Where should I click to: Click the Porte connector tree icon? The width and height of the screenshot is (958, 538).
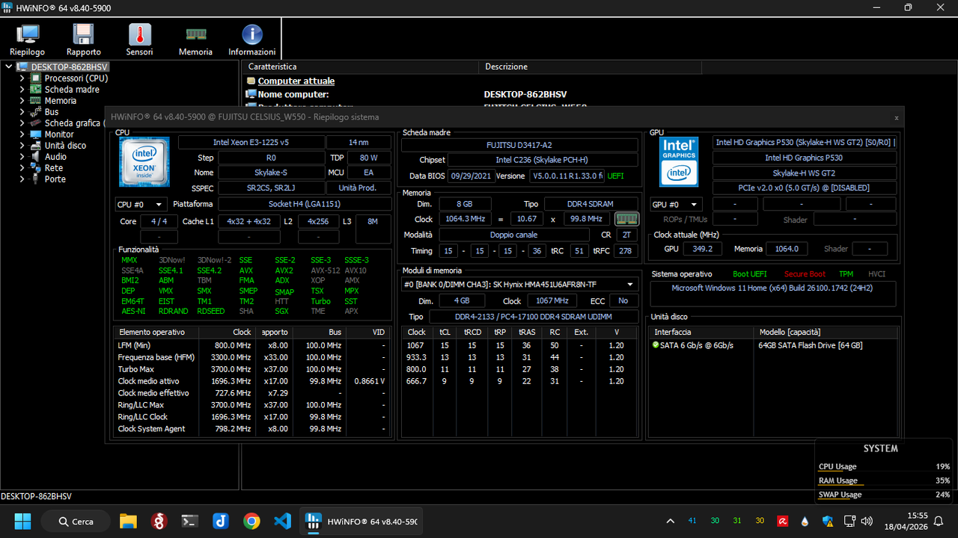point(35,179)
